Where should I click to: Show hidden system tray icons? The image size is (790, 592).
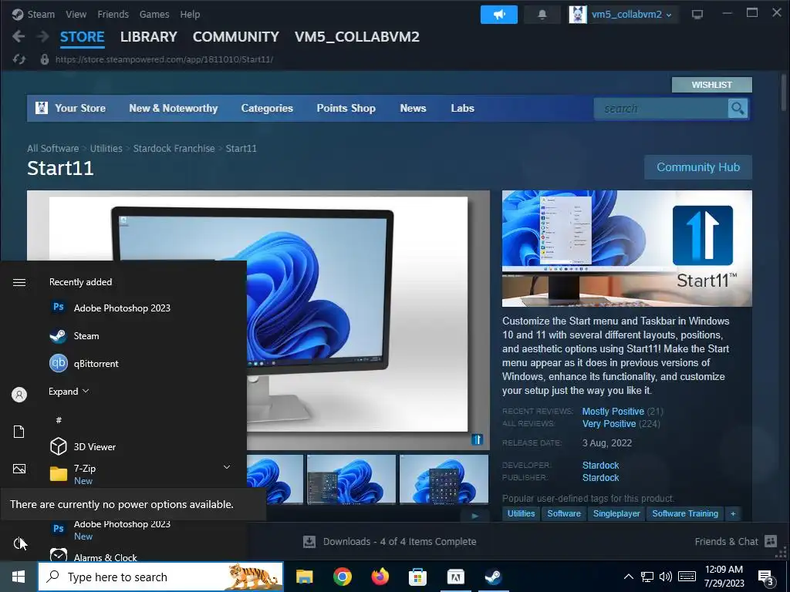[x=628, y=577]
